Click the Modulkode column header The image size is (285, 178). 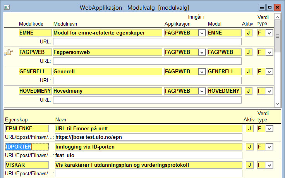coord(31,24)
